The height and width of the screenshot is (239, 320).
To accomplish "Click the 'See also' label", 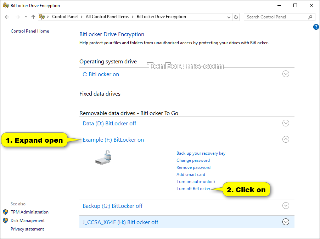I will [x=18, y=204].
